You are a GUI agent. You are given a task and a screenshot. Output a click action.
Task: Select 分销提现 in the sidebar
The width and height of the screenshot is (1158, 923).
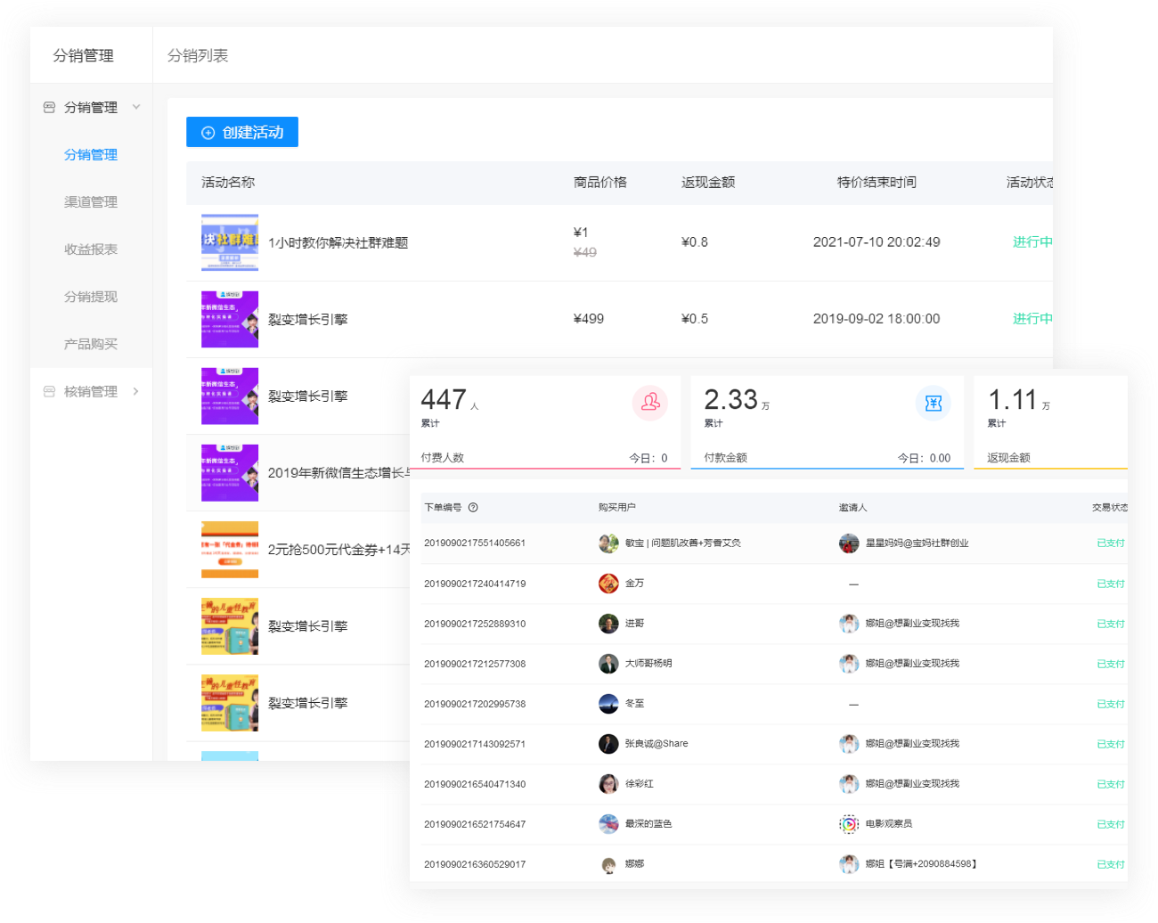[91, 297]
